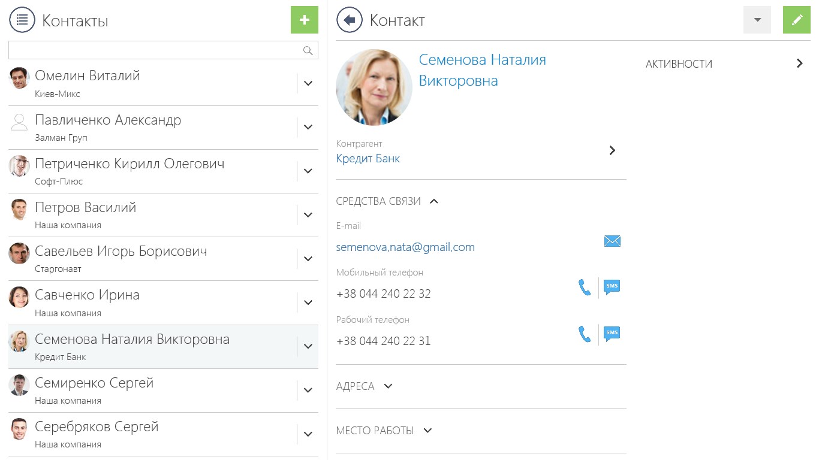Expand the МЕСТО РАБОТЫ section
Screen dimensions: 819x460
(x=427, y=431)
